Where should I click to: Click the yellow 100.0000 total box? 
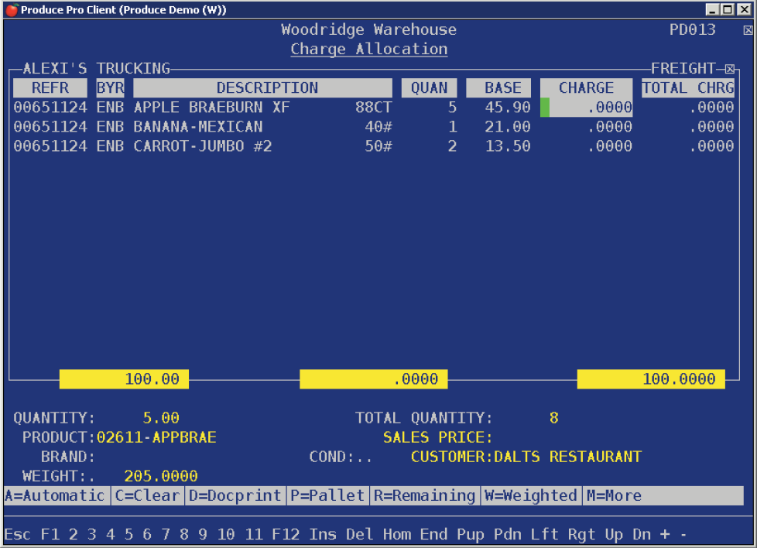tap(651, 379)
